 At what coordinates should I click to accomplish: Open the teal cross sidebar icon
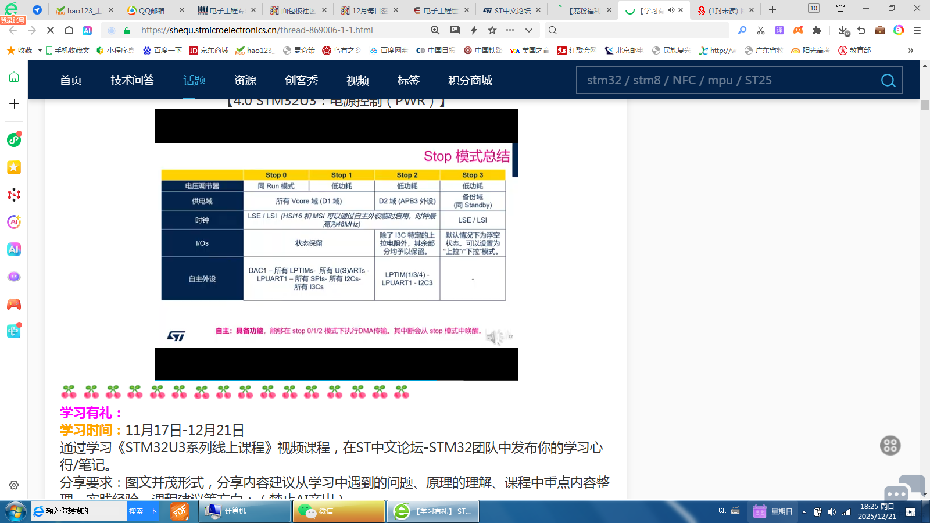pos(14,331)
